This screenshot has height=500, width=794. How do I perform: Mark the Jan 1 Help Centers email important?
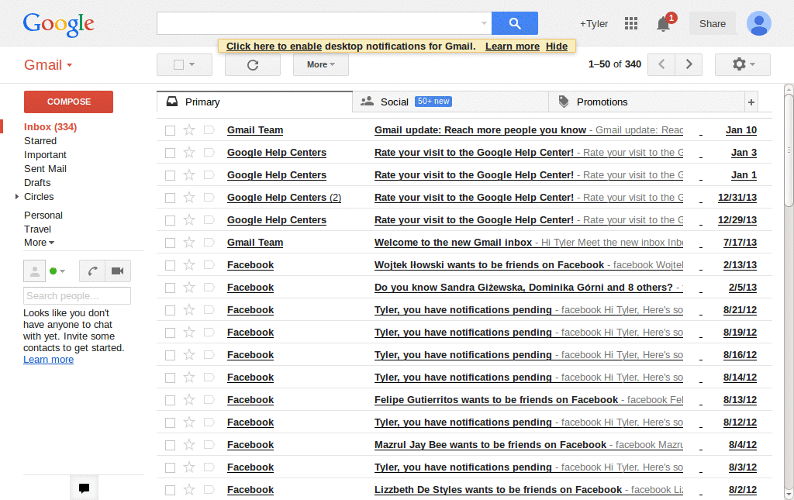209,175
